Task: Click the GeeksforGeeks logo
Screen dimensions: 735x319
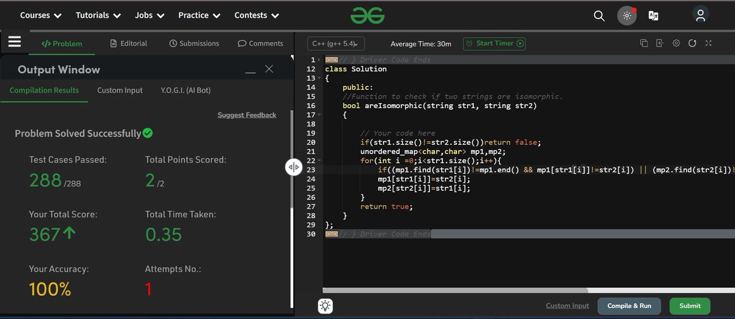Action: 367,15
